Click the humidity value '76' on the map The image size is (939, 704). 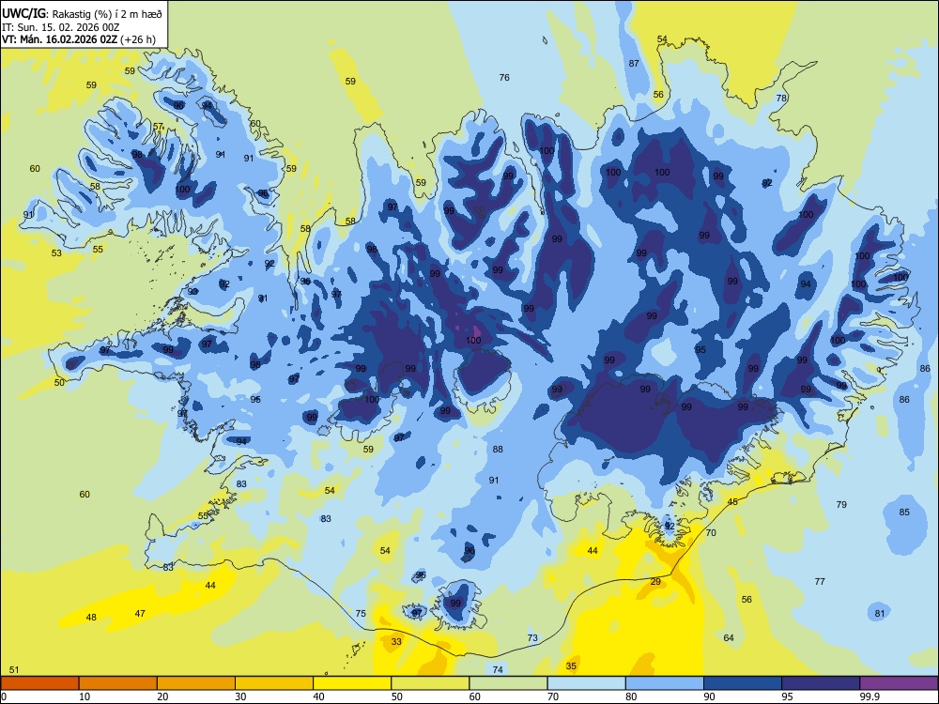coord(504,77)
